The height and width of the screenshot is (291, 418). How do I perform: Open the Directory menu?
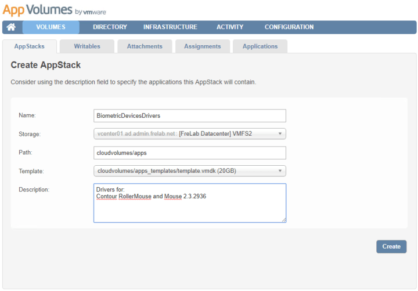110,27
